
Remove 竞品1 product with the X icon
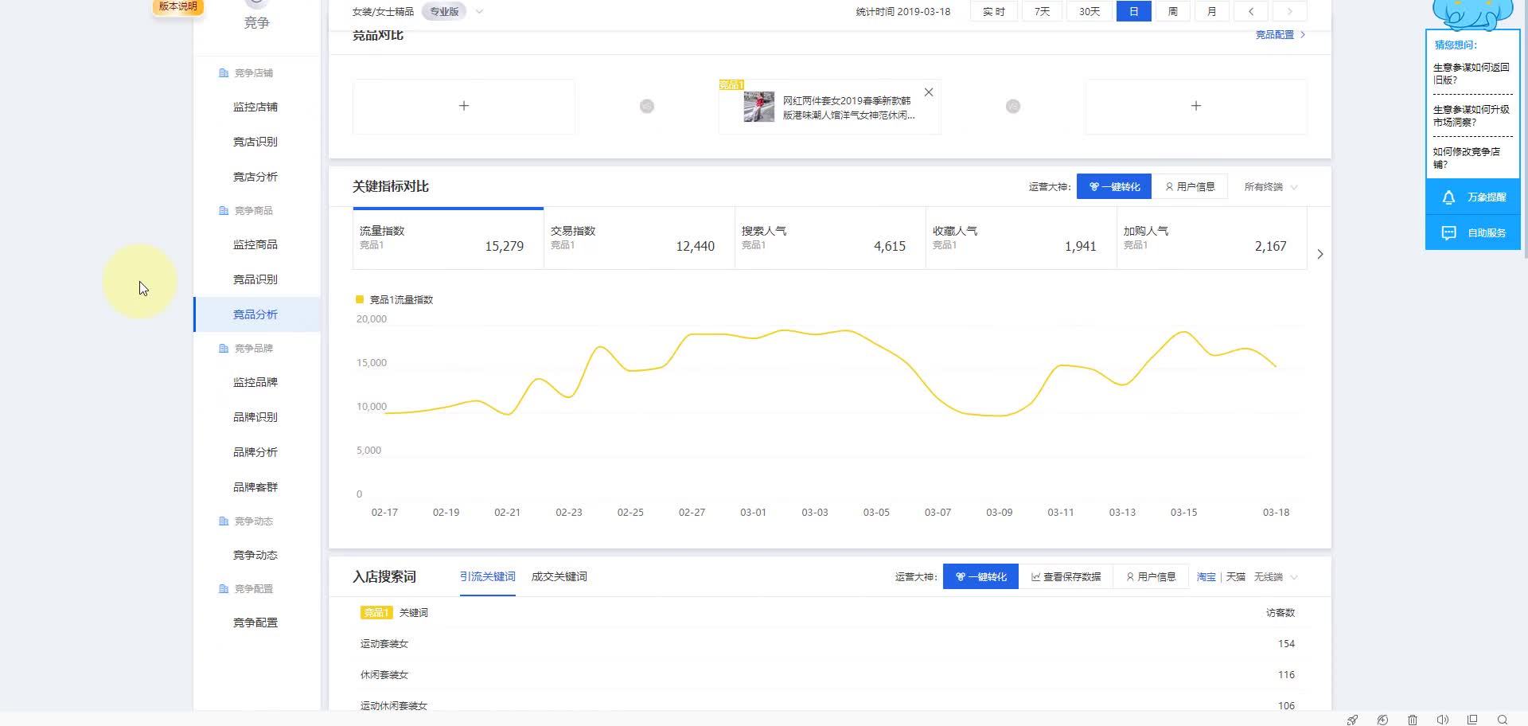click(928, 92)
